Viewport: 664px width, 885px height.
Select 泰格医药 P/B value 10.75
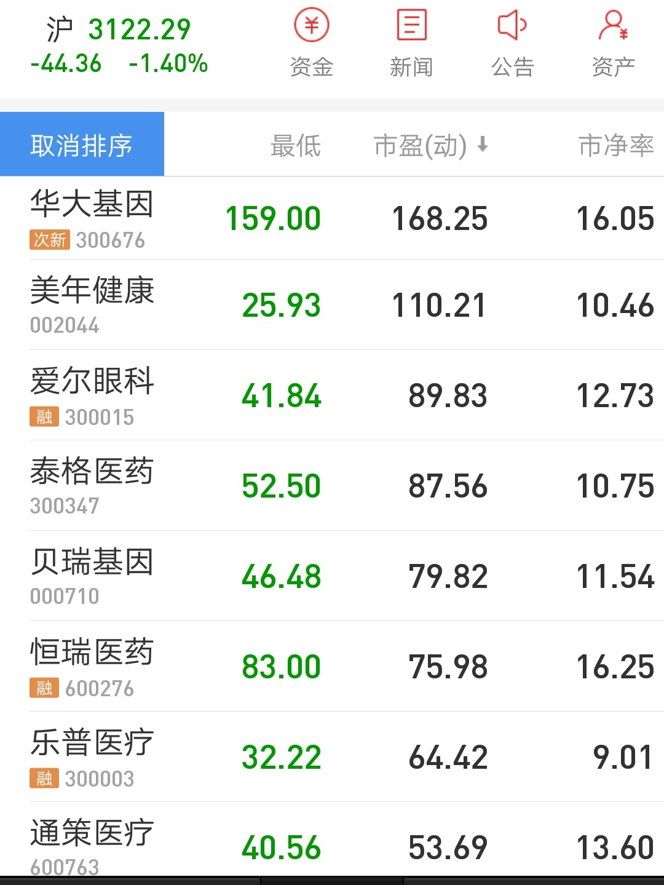tap(615, 486)
